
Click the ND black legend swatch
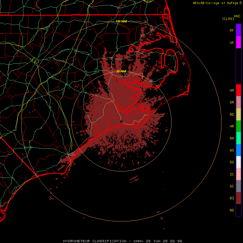pos(238,210)
